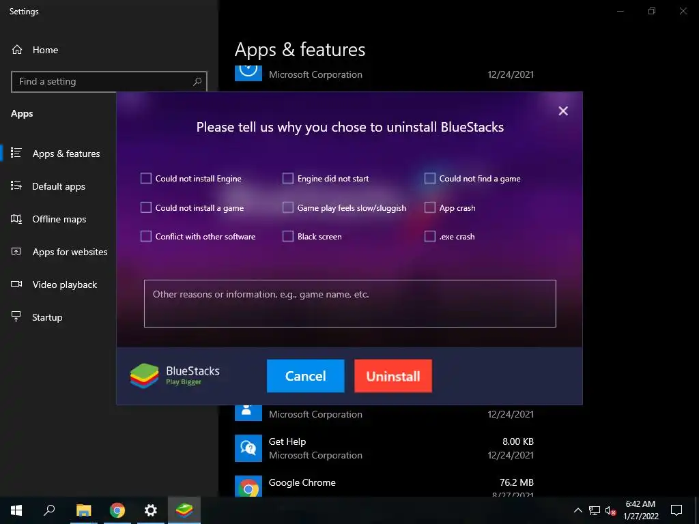Check '.exe crash' checkbox
Viewport: 699px width, 524px height.
430,236
